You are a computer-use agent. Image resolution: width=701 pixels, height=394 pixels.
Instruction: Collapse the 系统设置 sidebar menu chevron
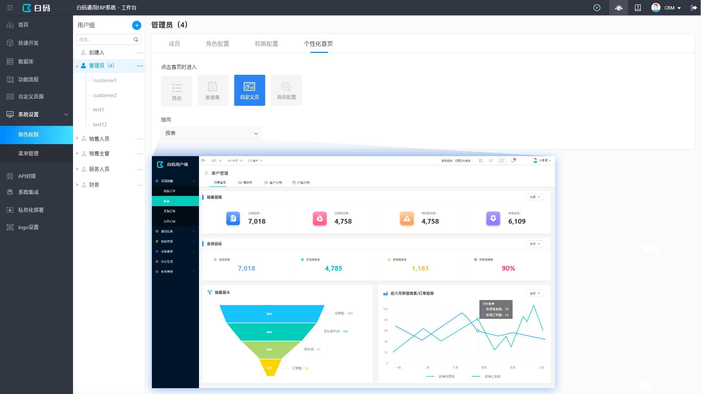[x=66, y=115]
